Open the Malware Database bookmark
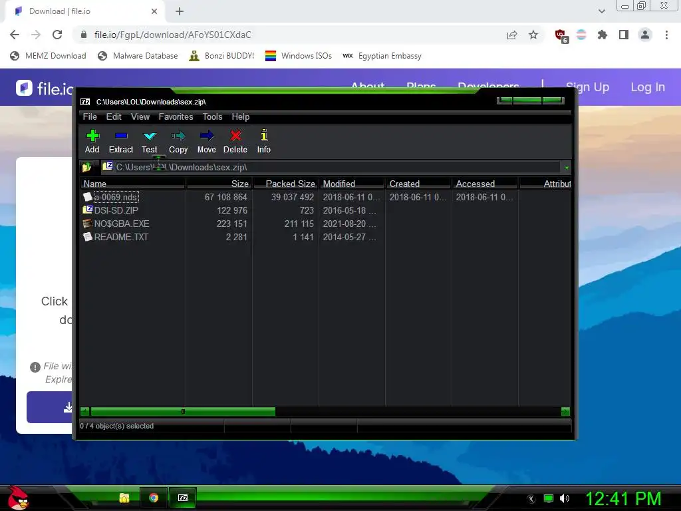Screen dimensions: 681x511 pos(138,56)
